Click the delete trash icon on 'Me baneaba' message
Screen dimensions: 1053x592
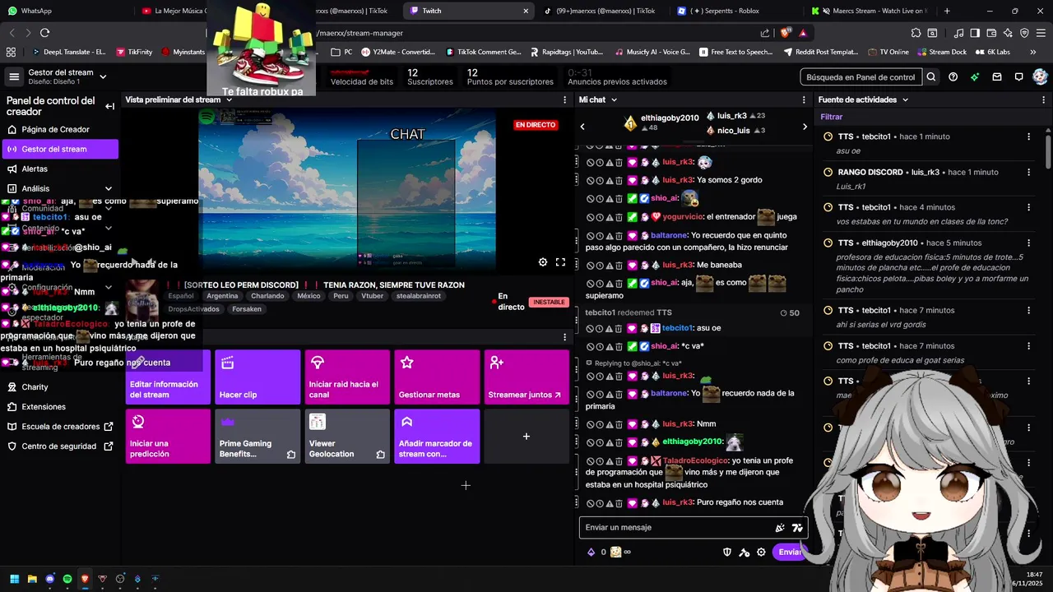[x=619, y=265]
